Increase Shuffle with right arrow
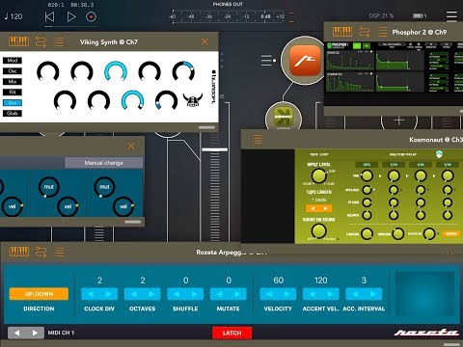Screen dimensions: 463x347 point(195,294)
